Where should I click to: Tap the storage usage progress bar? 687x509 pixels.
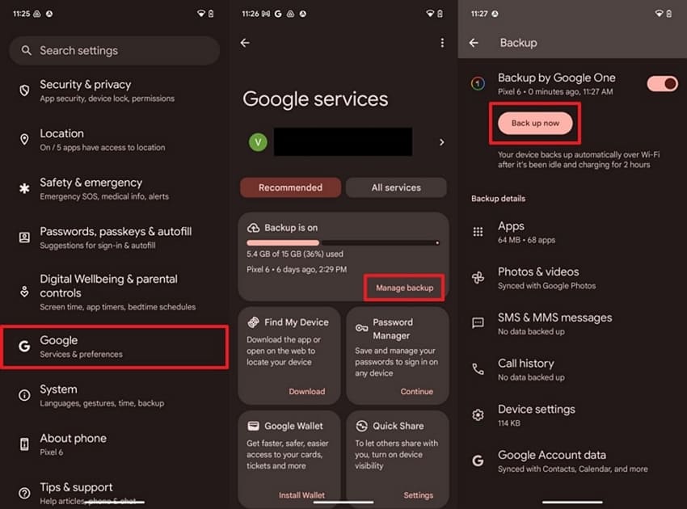click(343, 242)
